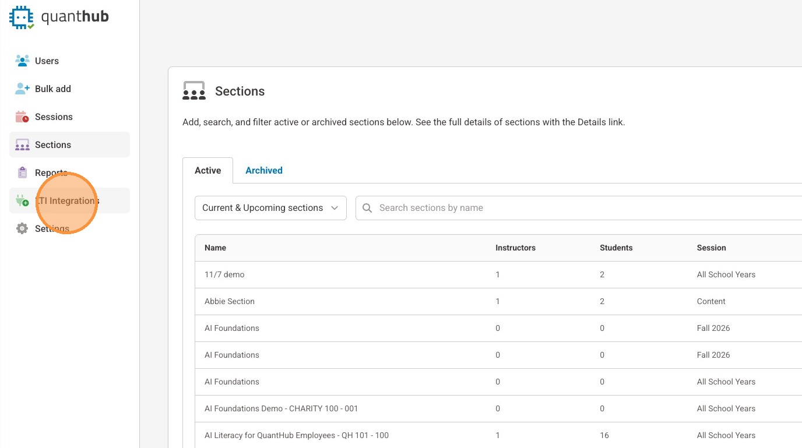Image resolution: width=802 pixels, height=448 pixels.
Task: Click the search magnifier icon
Action: [x=368, y=208]
